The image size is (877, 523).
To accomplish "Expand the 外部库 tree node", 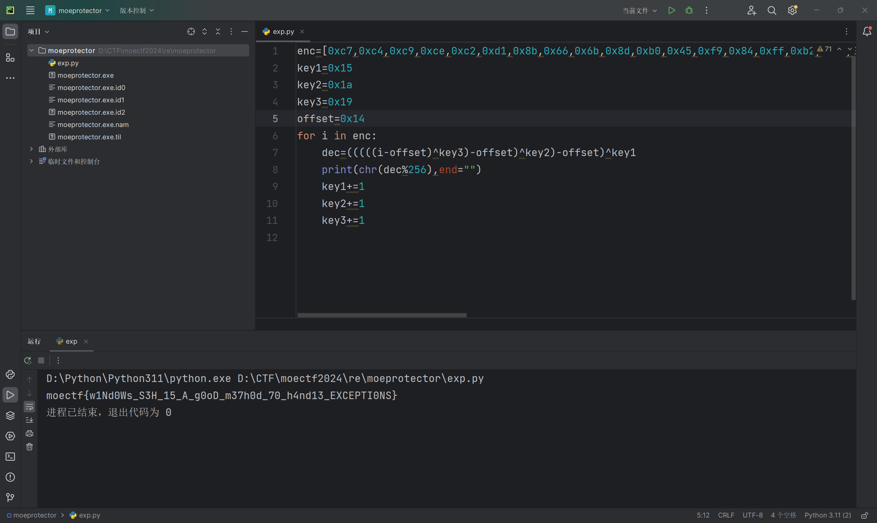I will point(32,149).
